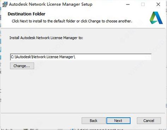Click the 'Destination Folder' heading

(26, 14)
